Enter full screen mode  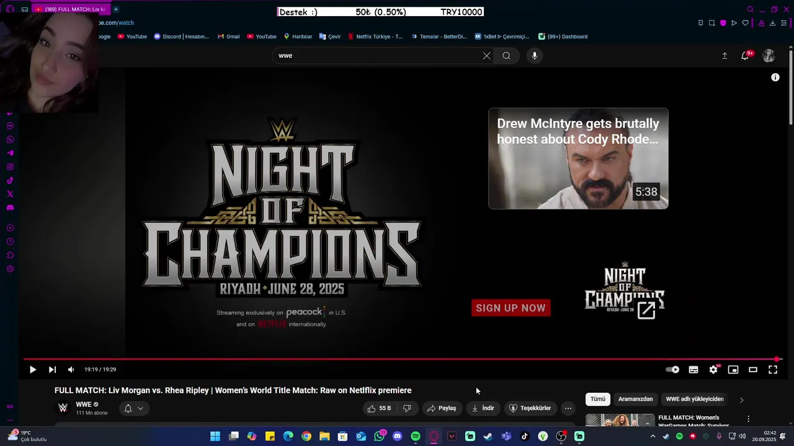[x=773, y=370]
